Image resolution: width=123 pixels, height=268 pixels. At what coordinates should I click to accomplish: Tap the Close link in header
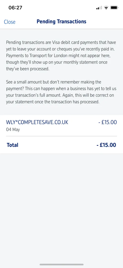(x=10, y=22)
